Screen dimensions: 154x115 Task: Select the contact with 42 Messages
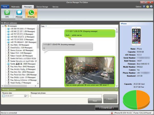[x=22, y=50]
